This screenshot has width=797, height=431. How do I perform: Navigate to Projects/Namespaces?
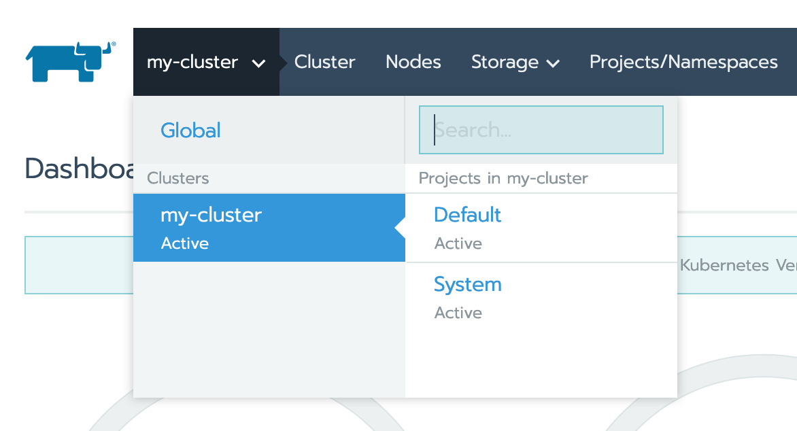pyautogui.click(x=683, y=62)
